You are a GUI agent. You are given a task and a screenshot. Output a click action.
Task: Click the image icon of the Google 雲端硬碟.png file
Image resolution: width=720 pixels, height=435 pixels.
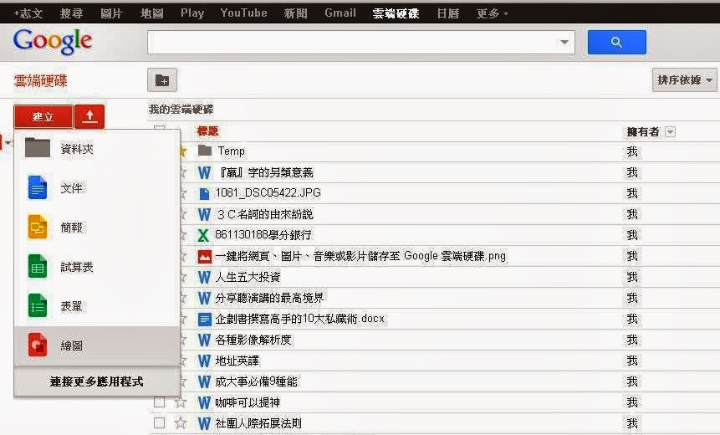[204, 256]
